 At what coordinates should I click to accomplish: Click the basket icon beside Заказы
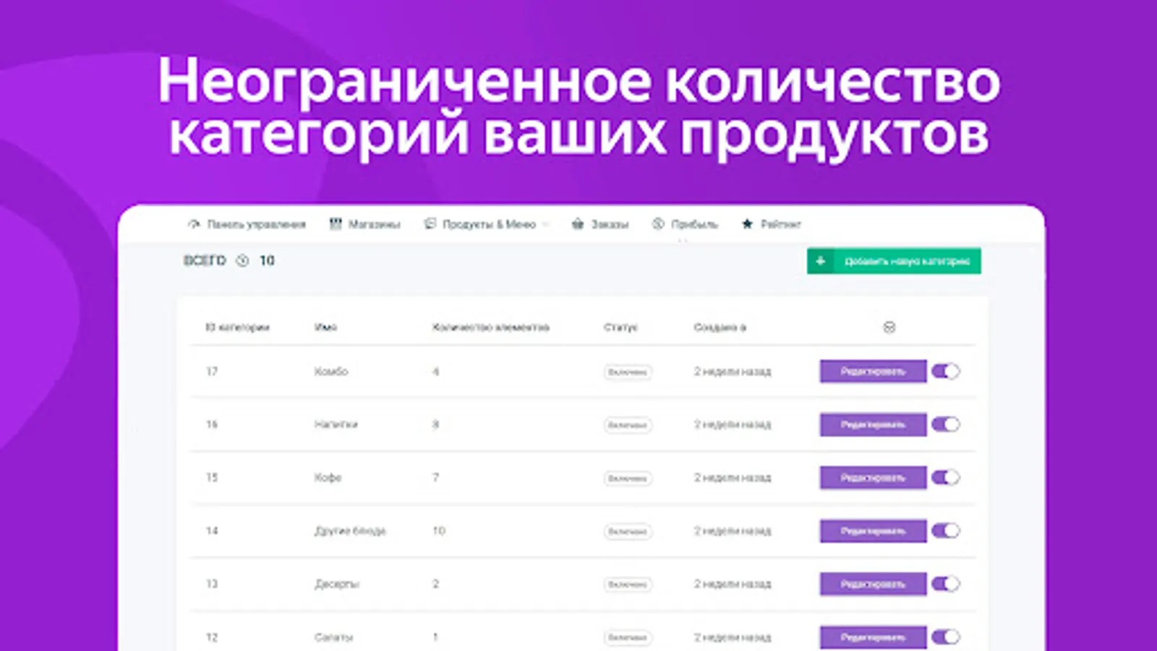pos(578,224)
